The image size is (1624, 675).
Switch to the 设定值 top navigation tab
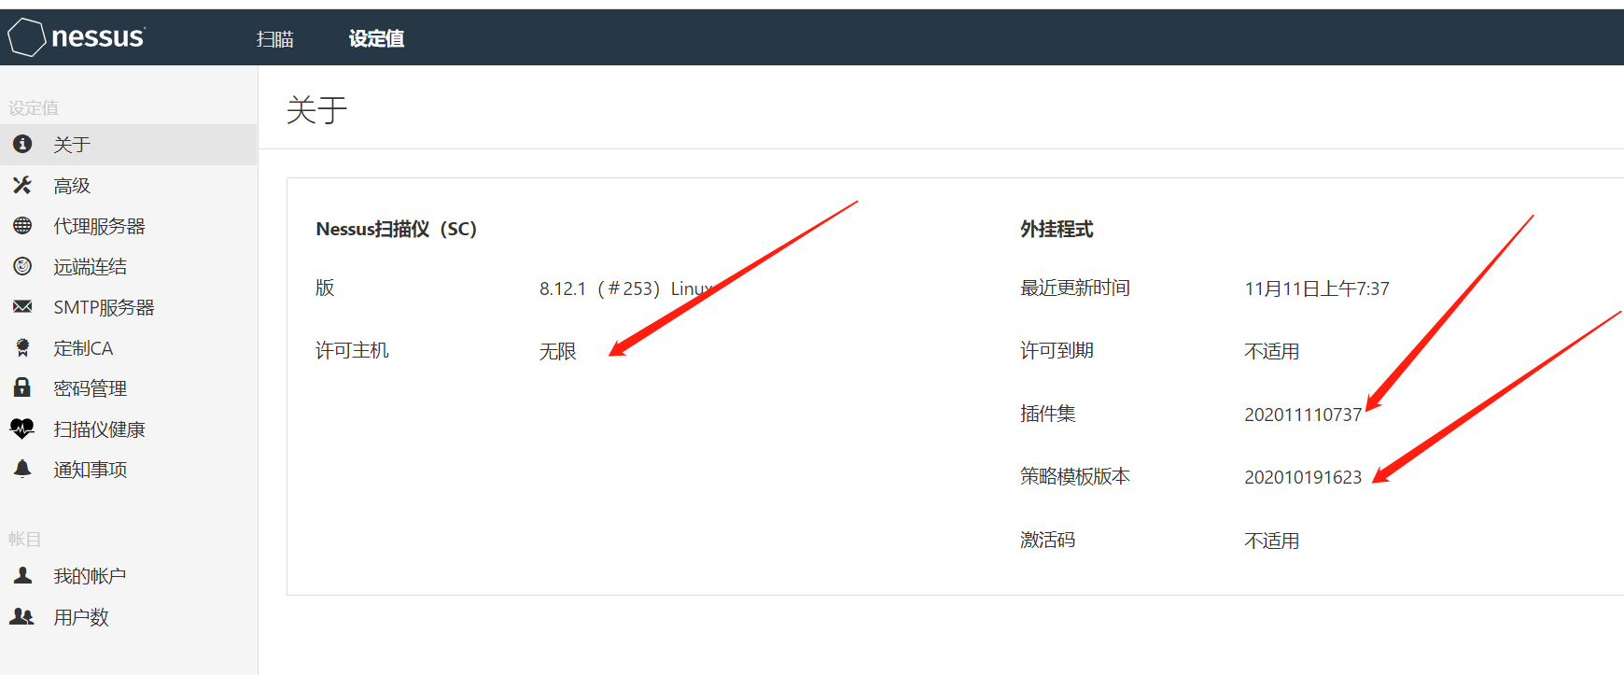point(376,38)
